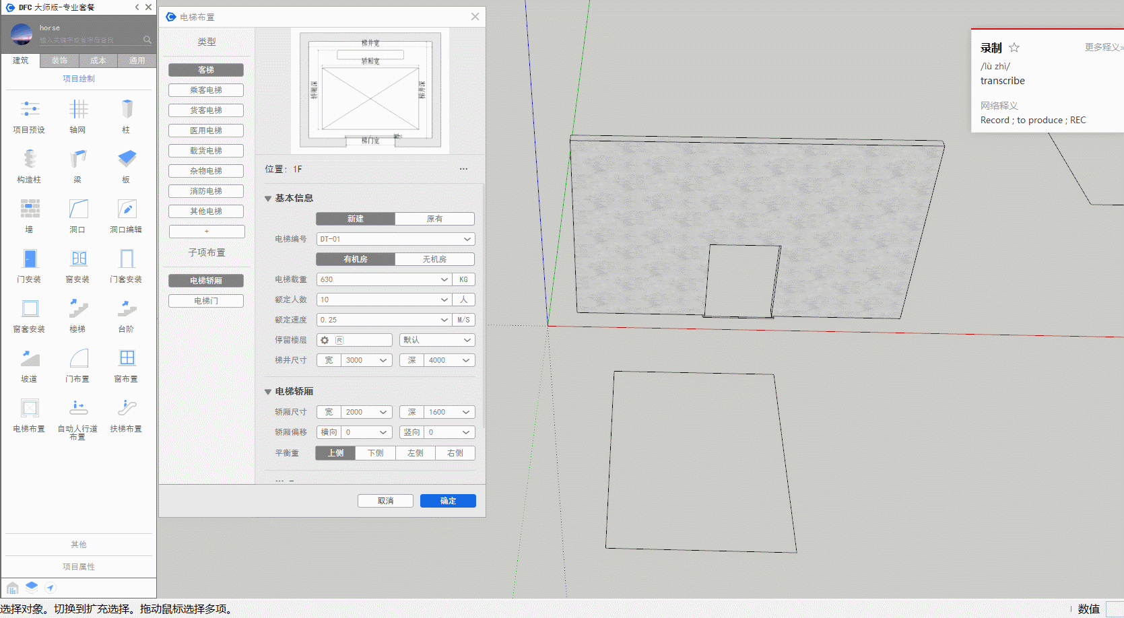The height and width of the screenshot is (618, 1124).
Task: Select the 柱 column tool icon
Action: [x=127, y=110]
